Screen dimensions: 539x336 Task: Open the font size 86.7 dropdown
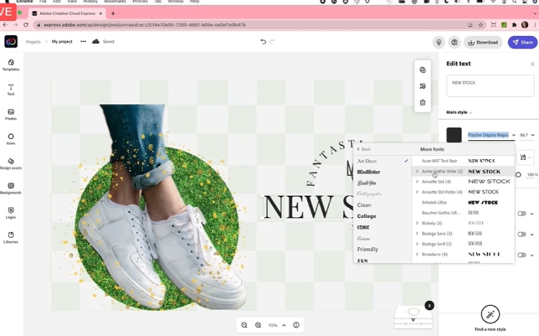(528, 135)
